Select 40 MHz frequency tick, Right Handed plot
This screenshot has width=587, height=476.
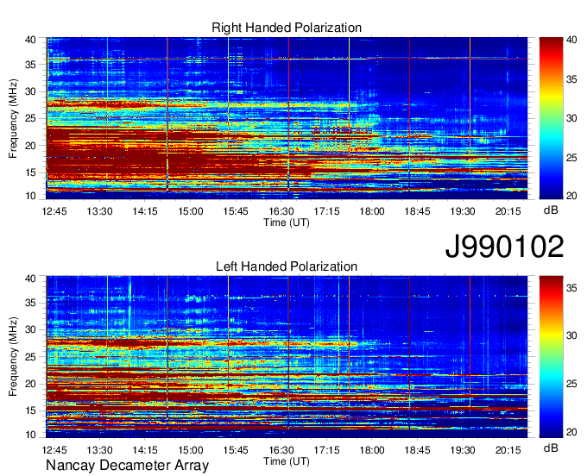pos(31,40)
